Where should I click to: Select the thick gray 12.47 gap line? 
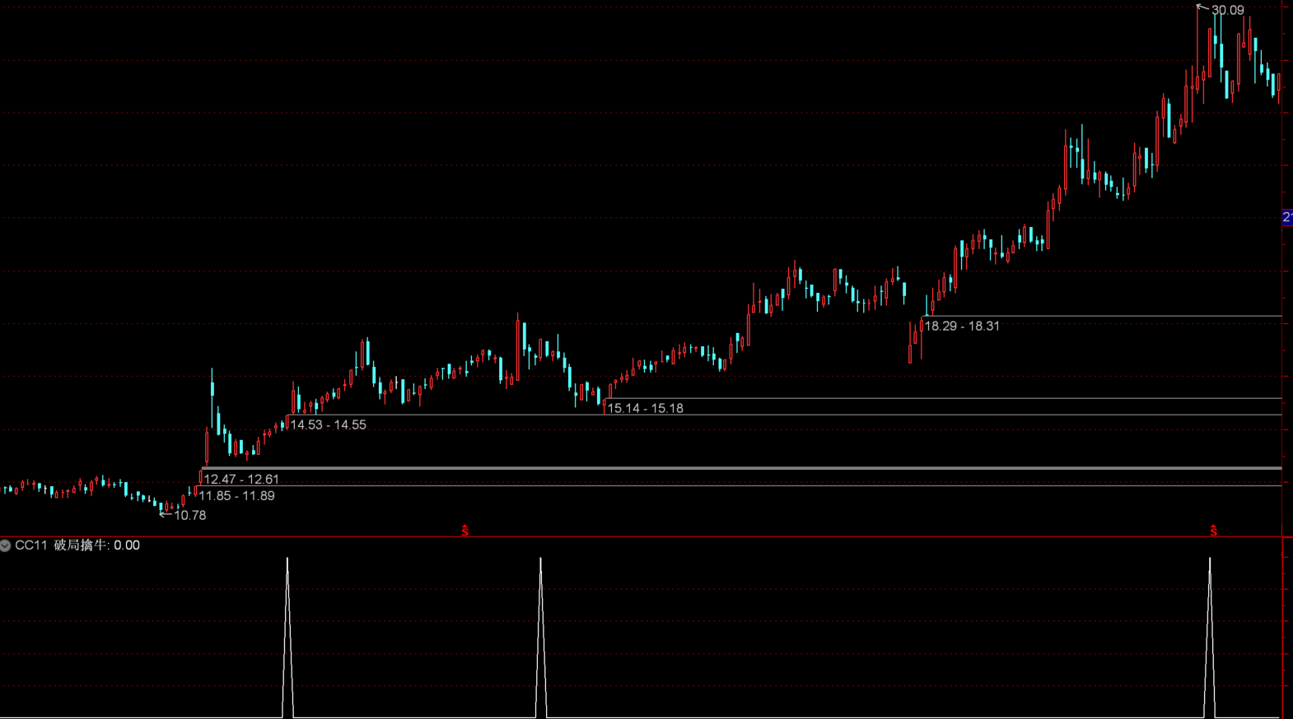[x=741, y=468]
